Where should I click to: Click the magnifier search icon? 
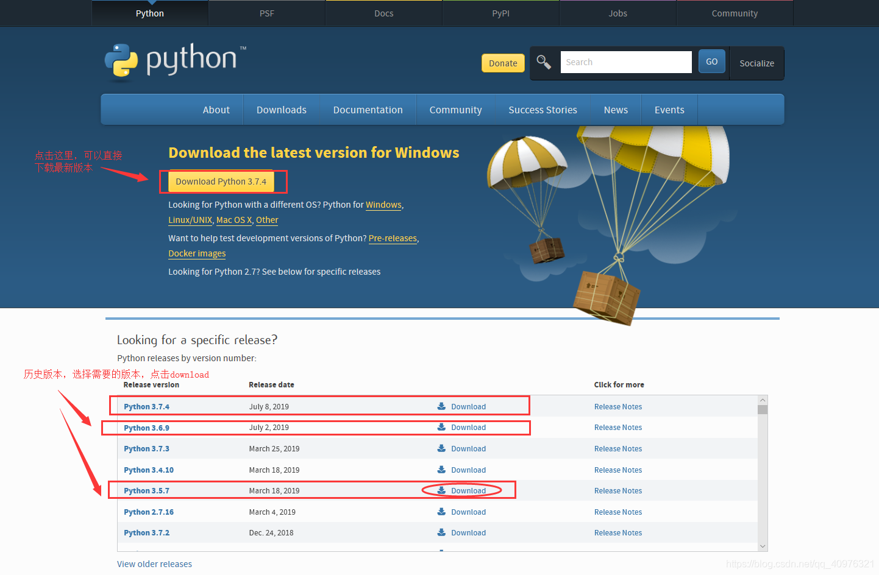(x=544, y=62)
